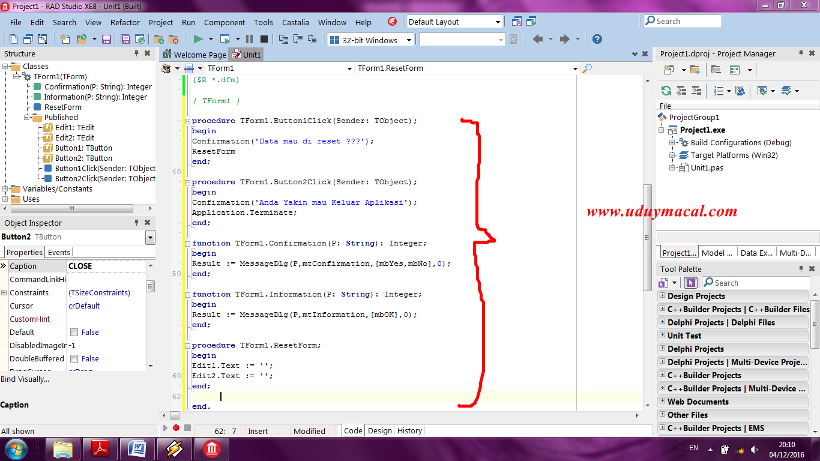Click the Windows Start button

[16, 449]
